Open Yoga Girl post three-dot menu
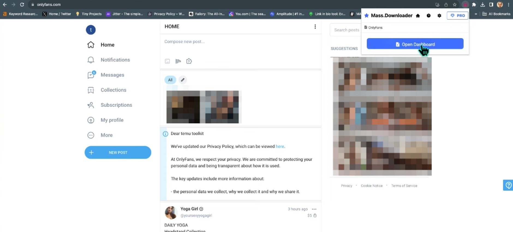Screen dimensions: 513x232 click(x=314, y=209)
